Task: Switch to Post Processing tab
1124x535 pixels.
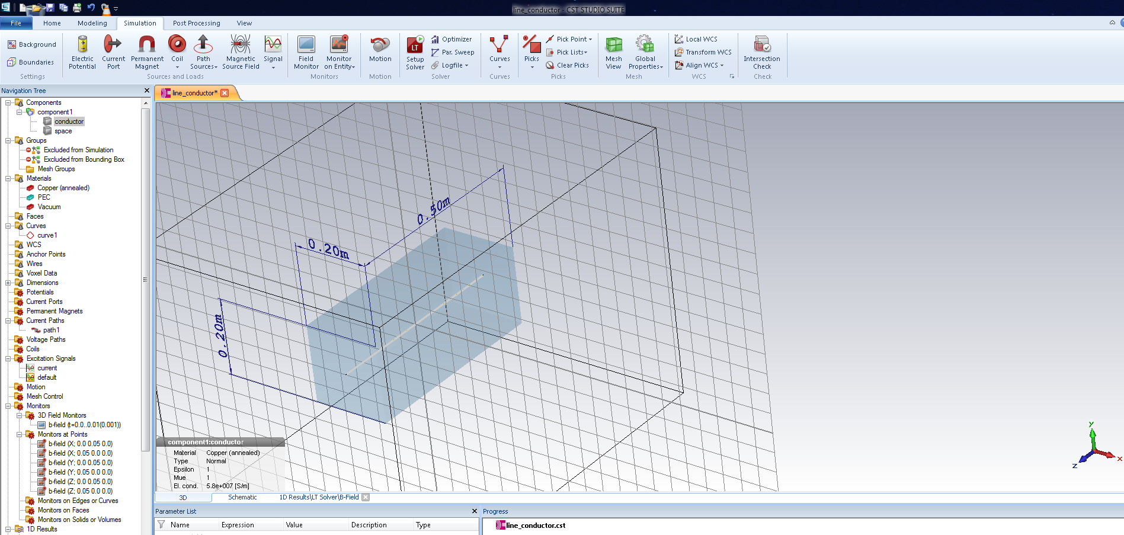Action: (197, 23)
